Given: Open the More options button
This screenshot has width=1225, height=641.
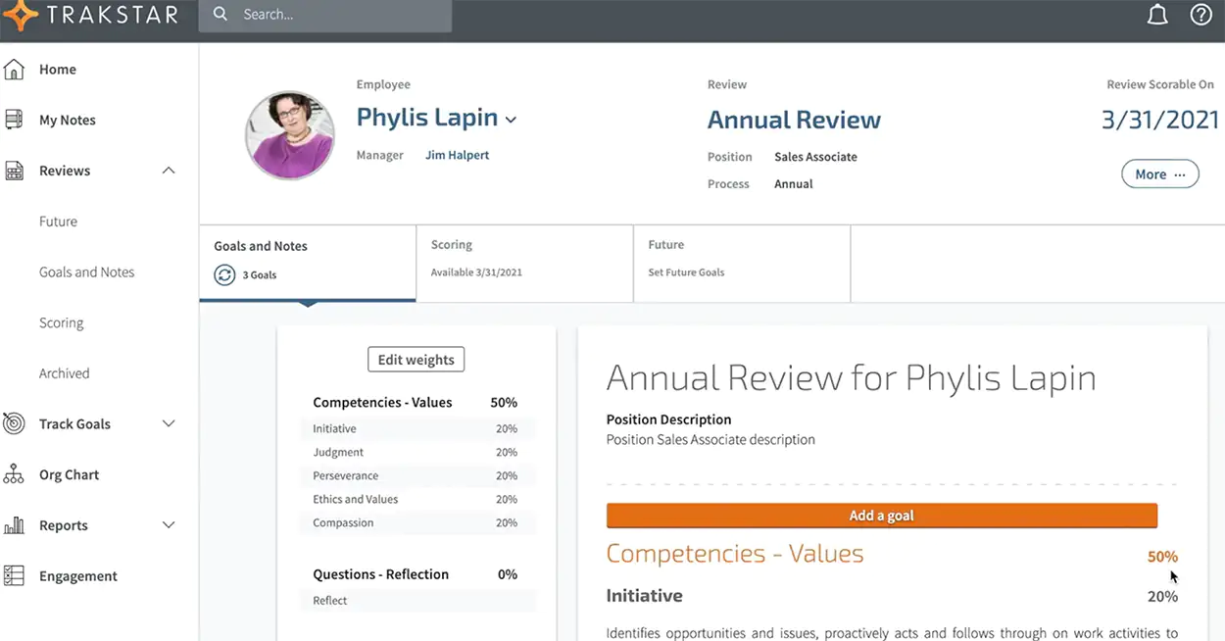Looking at the screenshot, I should pyautogui.click(x=1160, y=173).
